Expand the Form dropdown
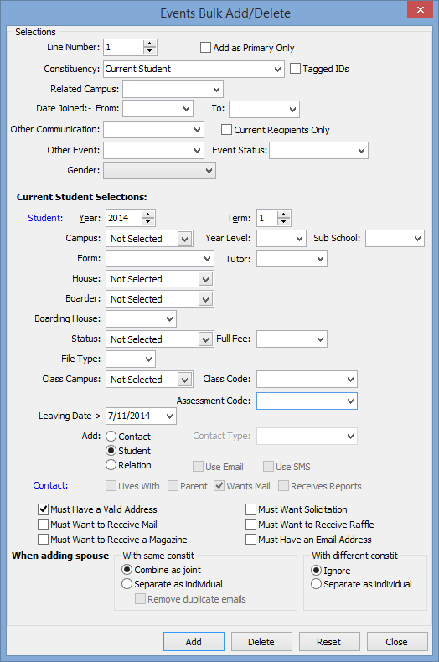This screenshot has height=662, width=439. [x=207, y=258]
